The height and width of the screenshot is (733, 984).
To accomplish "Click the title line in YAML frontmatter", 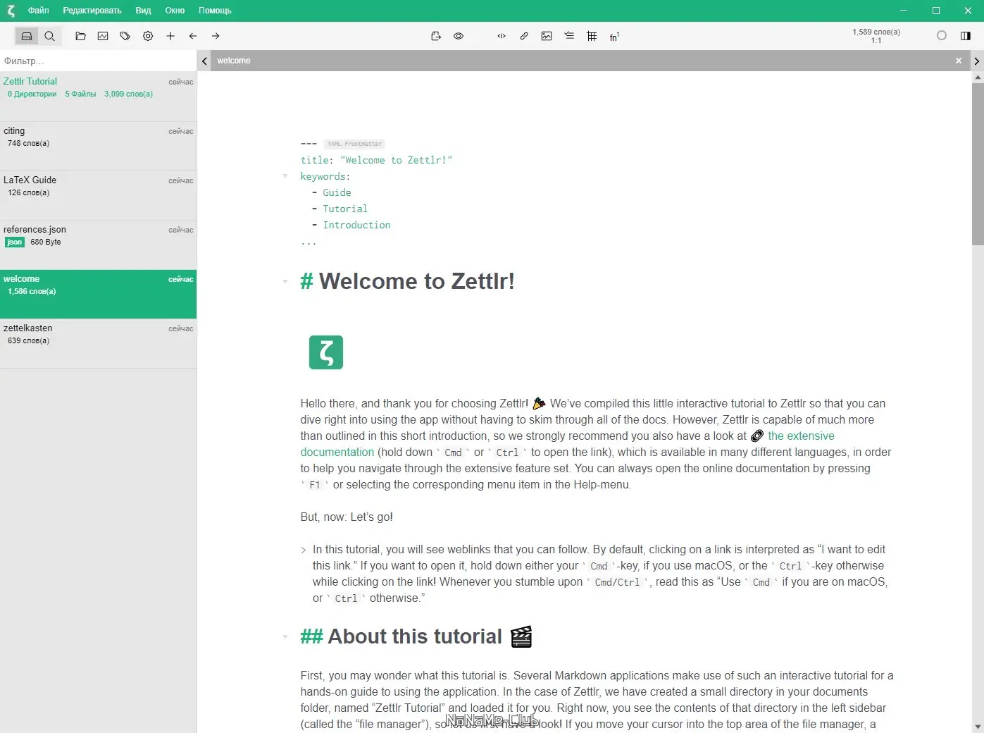I will 376,160.
